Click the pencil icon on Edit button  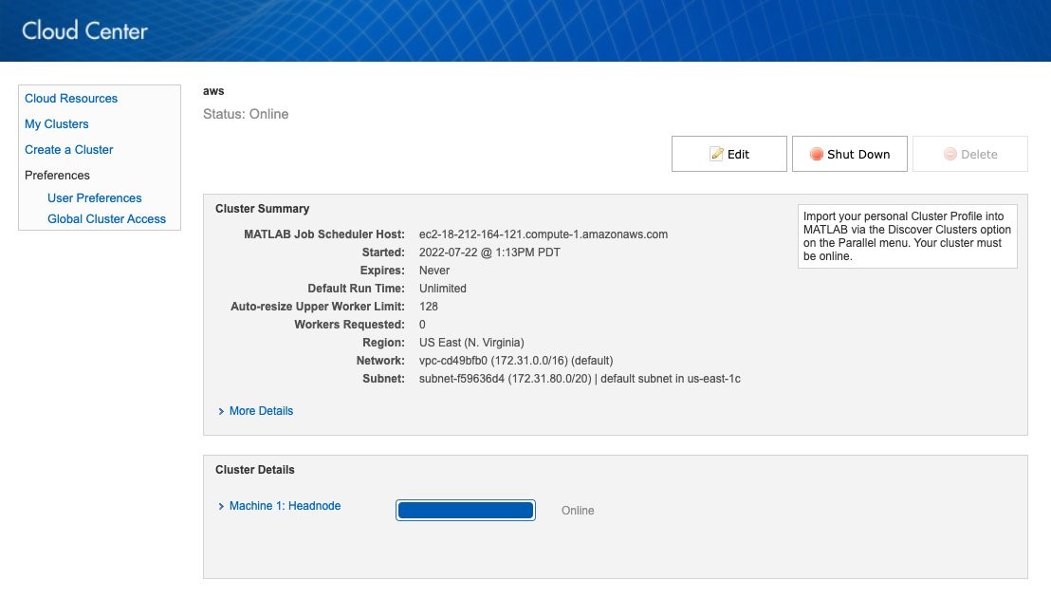716,154
